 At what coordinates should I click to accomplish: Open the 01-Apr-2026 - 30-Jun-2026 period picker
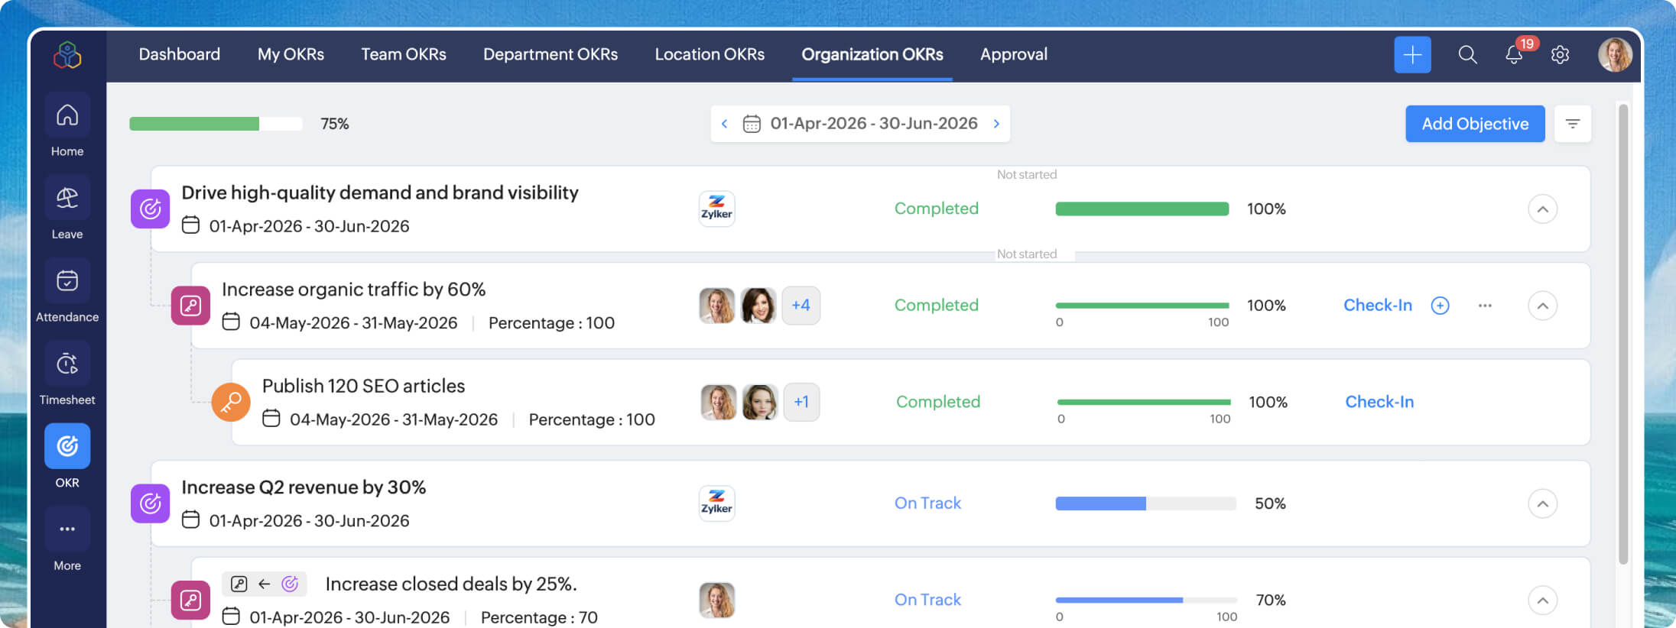pyautogui.click(x=860, y=124)
